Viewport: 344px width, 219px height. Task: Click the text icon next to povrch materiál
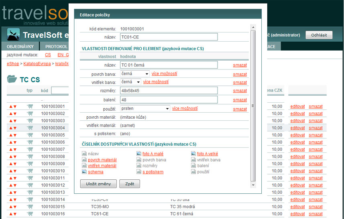click(x=84, y=160)
